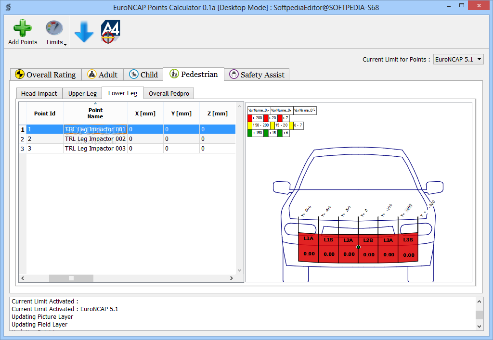Click the 'Updating Field Layer' log line

(x=39, y=324)
